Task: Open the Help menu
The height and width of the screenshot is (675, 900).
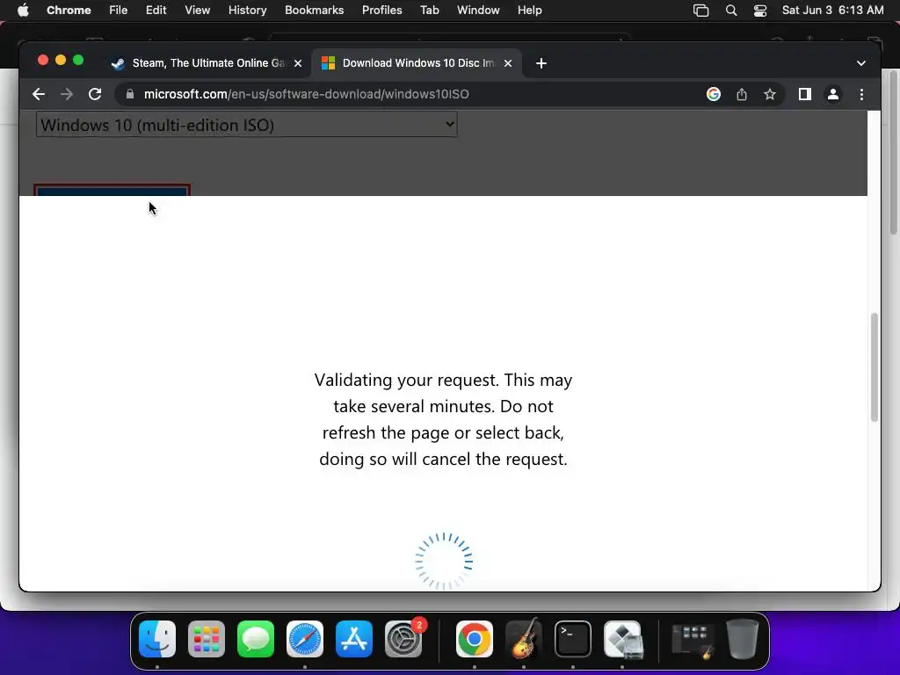Action: click(x=529, y=11)
